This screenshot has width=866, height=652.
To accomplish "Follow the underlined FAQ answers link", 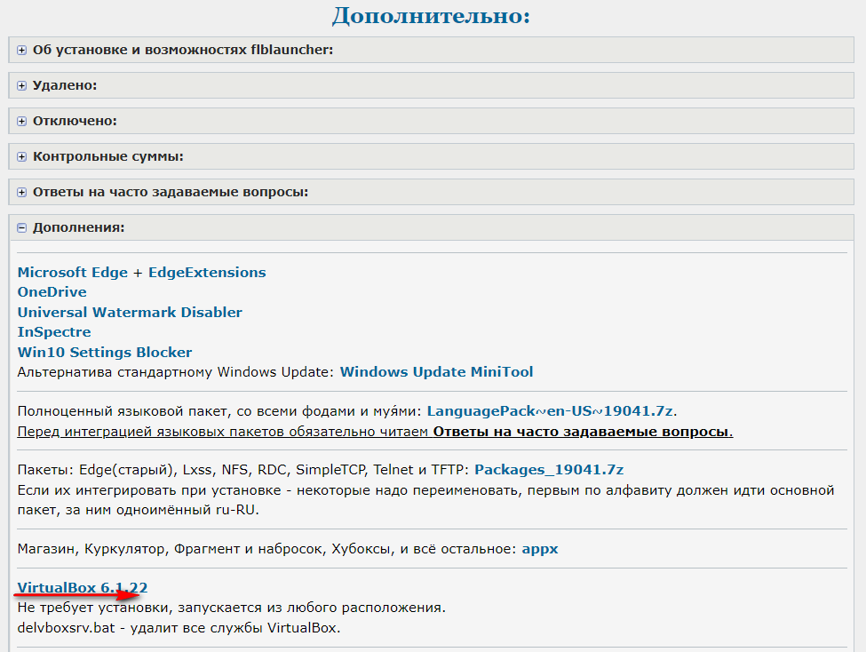I will (582, 432).
